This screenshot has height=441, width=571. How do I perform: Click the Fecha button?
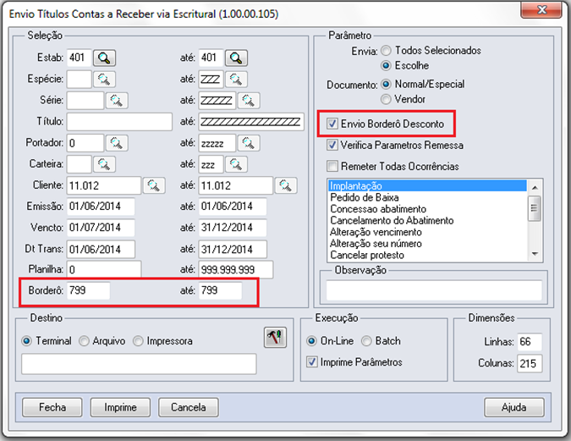tap(52, 407)
